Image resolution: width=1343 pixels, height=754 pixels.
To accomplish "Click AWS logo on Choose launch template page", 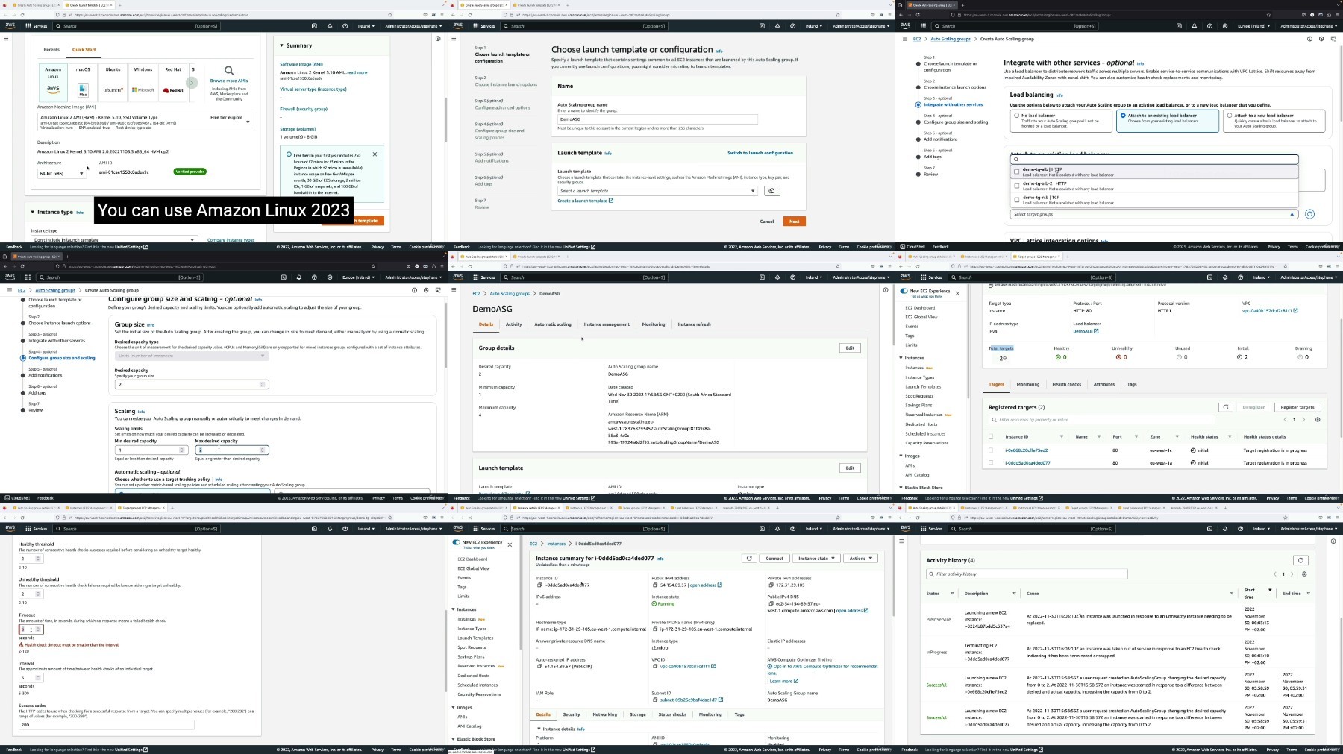I will tap(457, 26).
